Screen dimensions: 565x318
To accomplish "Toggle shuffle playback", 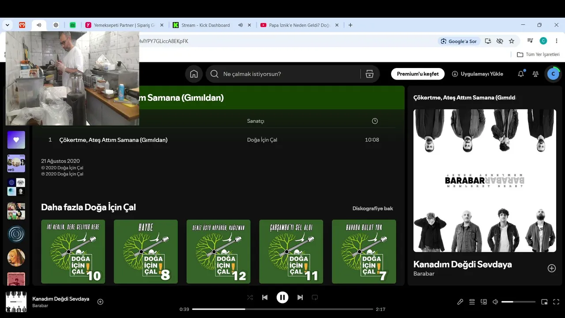I will pyautogui.click(x=250, y=297).
